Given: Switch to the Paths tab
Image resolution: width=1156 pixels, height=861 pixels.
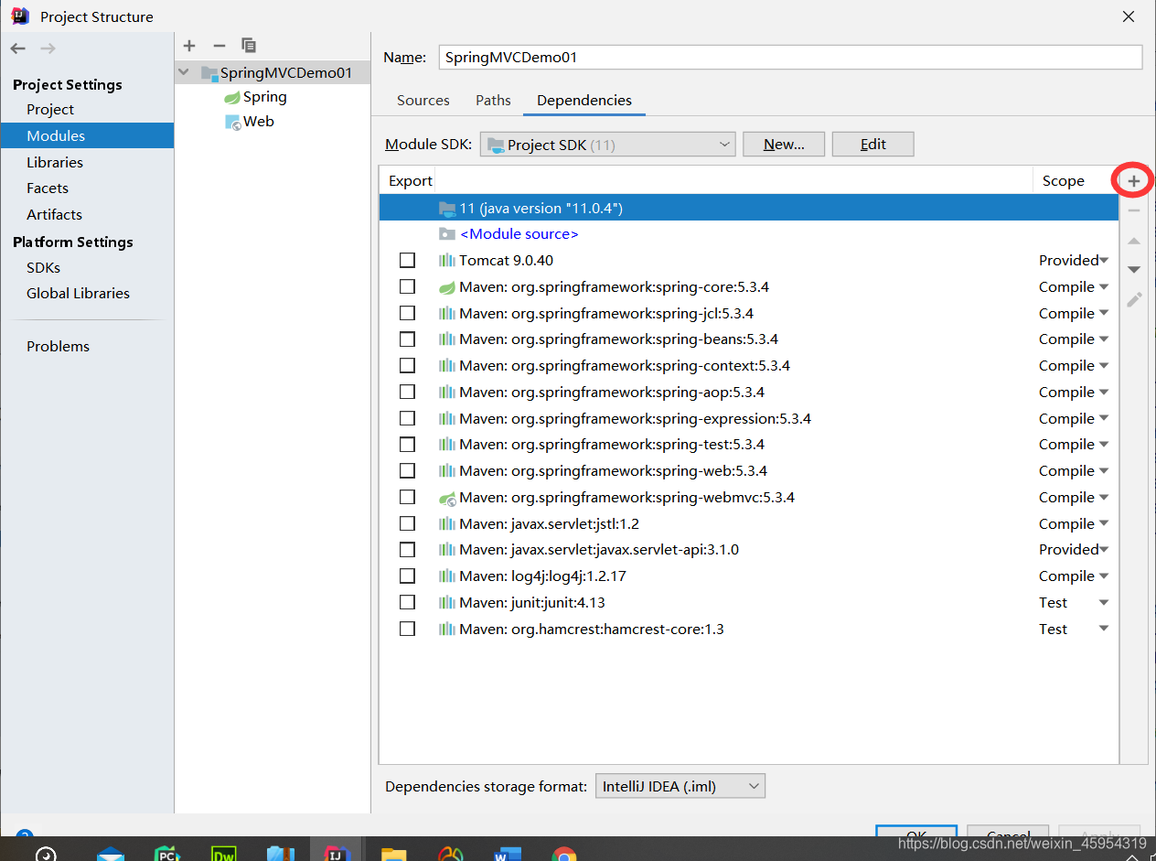Looking at the screenshot, I should tap(493, 101).
